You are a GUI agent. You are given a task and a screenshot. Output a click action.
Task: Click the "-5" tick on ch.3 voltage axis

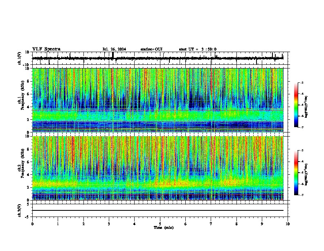click(28, 217)
